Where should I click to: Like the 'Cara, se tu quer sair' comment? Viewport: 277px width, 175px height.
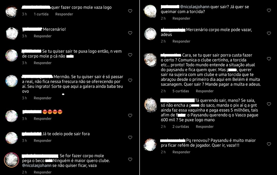coord(269,59)
